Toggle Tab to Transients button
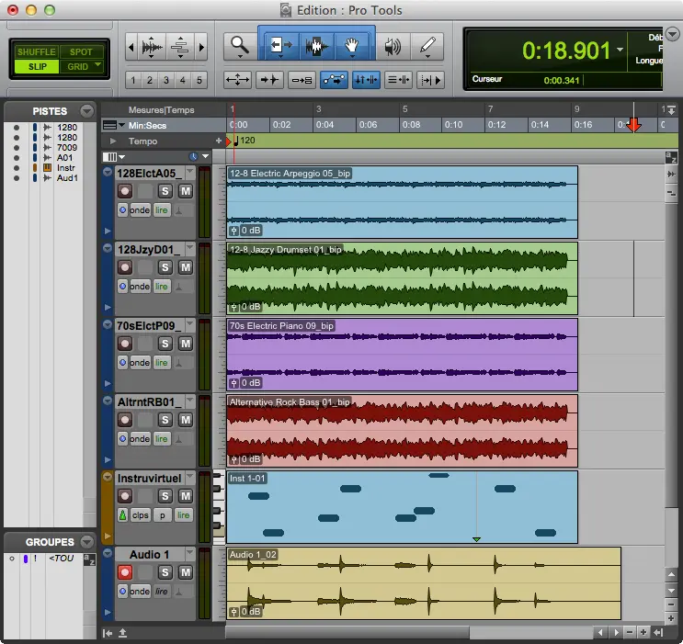This screenshot has width=683, height=644. [269, 80]
